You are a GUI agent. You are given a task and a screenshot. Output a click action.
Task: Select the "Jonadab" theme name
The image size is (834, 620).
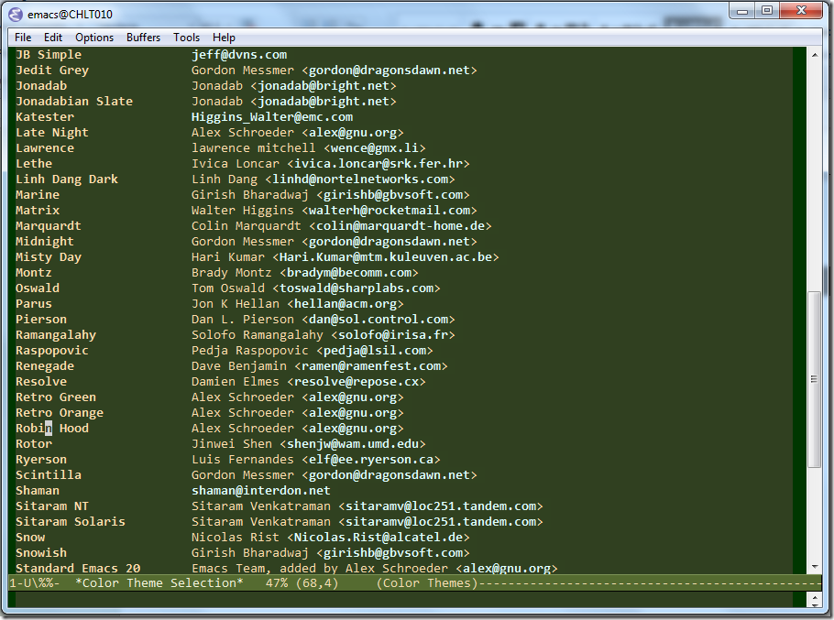tap(41, 85)
